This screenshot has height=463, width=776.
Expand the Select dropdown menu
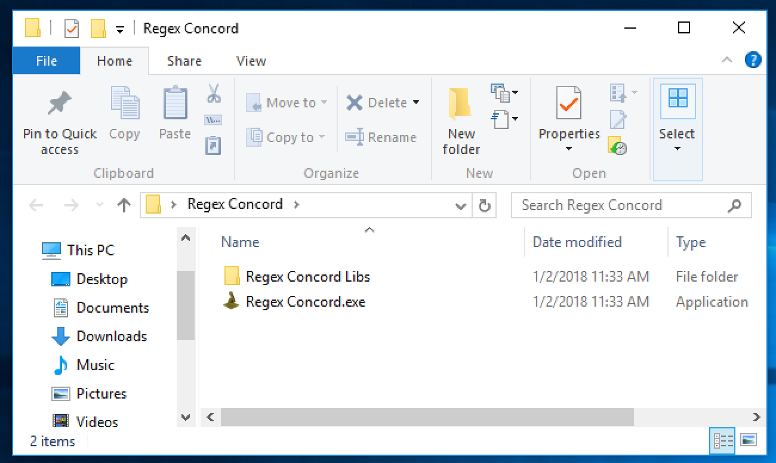point(678,149)
